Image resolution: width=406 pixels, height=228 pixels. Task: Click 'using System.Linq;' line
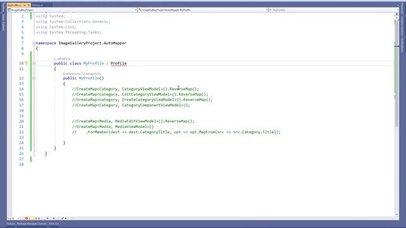56,27
